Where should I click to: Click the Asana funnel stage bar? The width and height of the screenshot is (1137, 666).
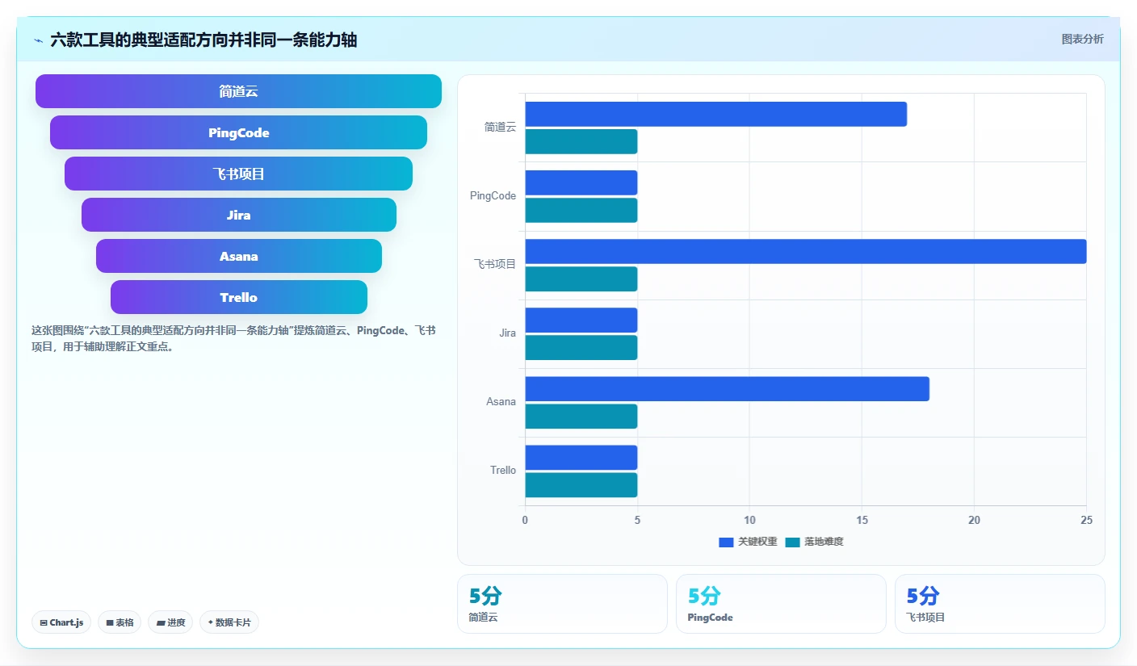click(239, 256)
